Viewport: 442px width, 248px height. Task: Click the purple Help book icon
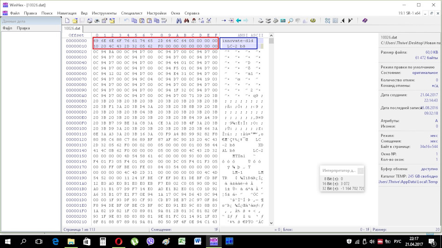[365, 21]
